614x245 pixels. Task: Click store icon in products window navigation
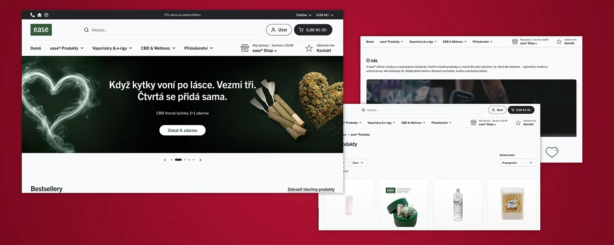tap(473, 123)
